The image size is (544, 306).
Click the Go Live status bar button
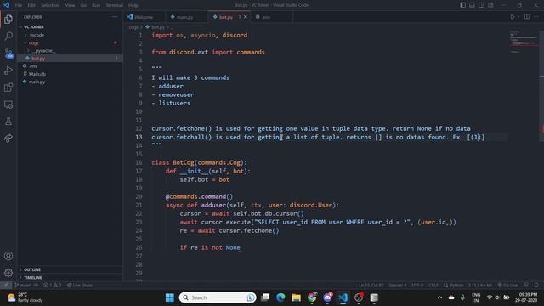coord(507,286)
